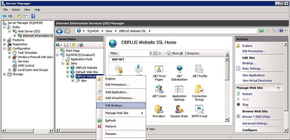This screenshot has width=290, height=140.
Task: Open the Connection Strings feature icon
Action: (x=199, y=89)
